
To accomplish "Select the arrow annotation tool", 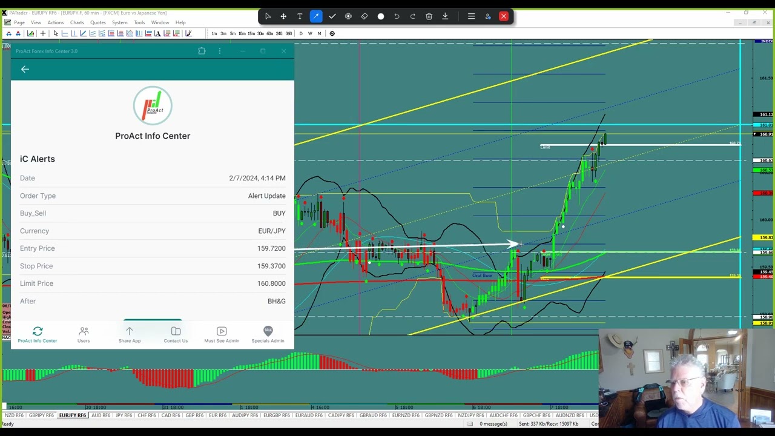I will point(316,16).
